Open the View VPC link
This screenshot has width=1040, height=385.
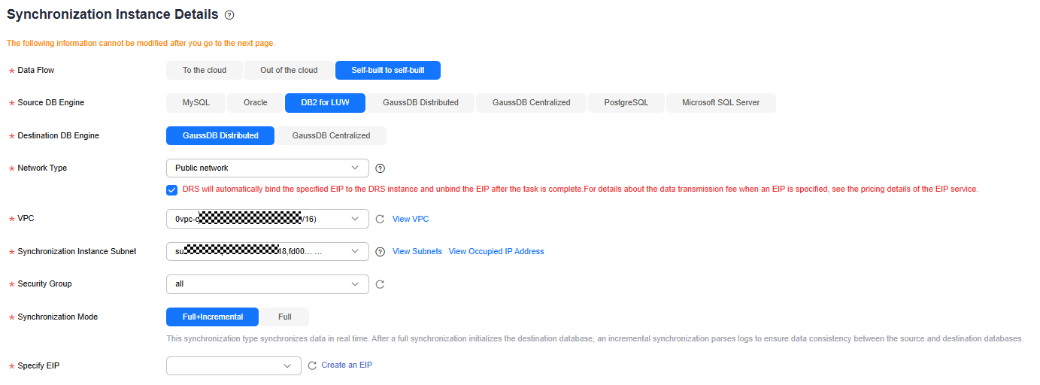coord(411,219)
